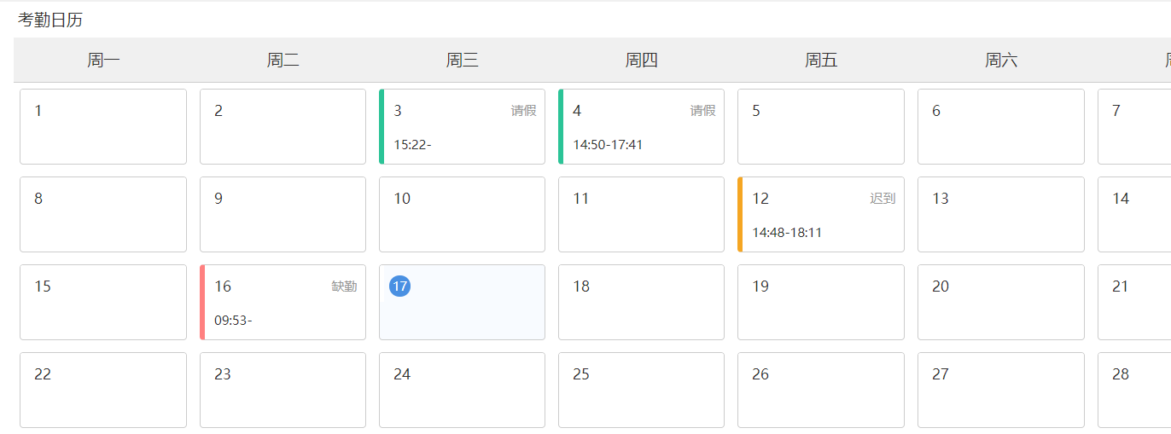Screen dimensions: 1171x434
Task: Click the 周五 column header
Action: (821, 61)
